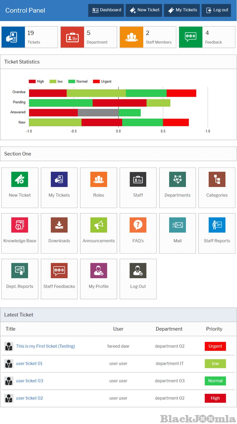
Task: Click the FAQ's question mark icon
Action: [138, 225]
